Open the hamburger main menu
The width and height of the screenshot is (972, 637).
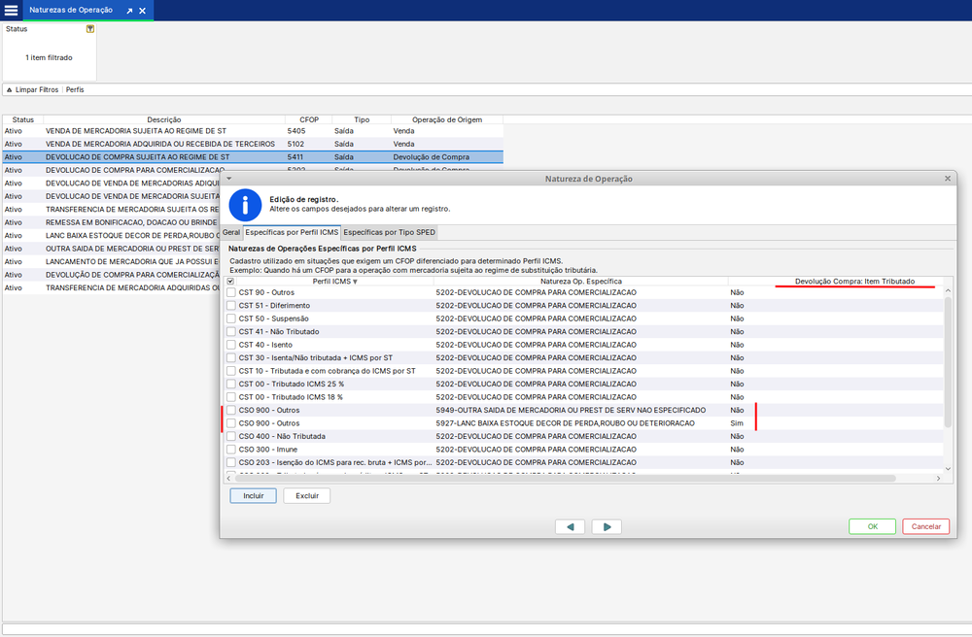12,10
